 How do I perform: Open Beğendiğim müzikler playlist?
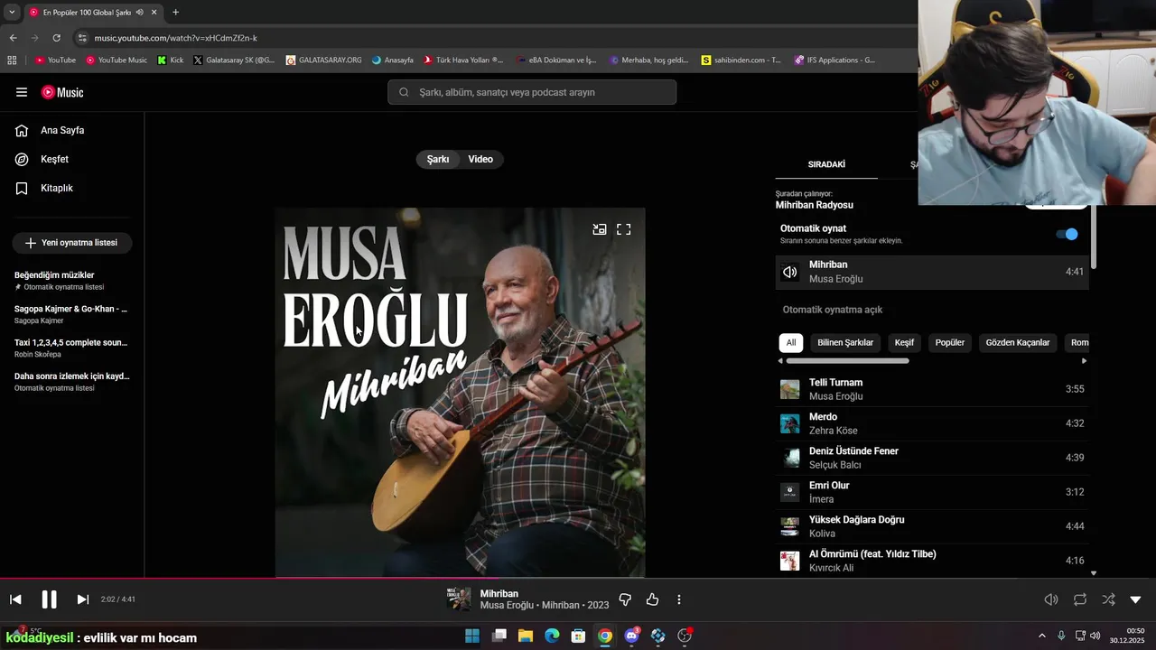72,280
